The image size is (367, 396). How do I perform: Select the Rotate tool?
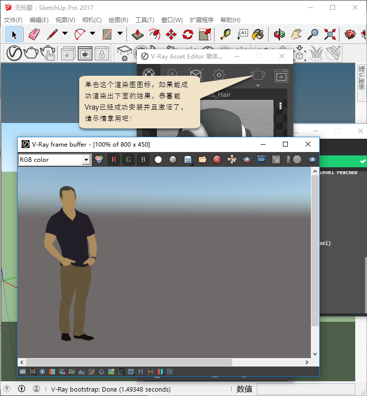(187, 34)
